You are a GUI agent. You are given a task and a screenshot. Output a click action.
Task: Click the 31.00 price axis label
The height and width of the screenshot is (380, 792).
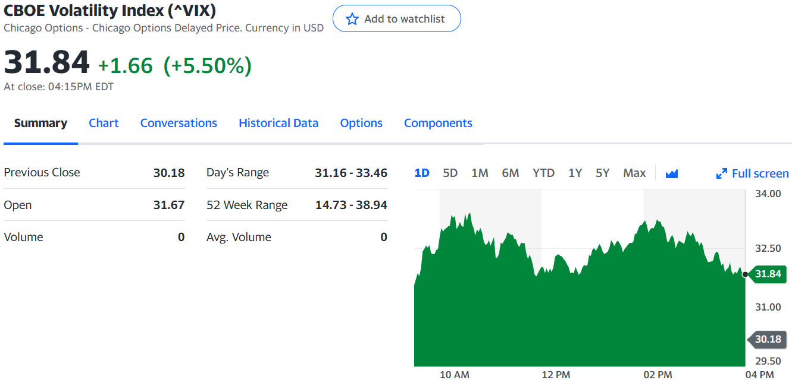click(x=769, y=306)
